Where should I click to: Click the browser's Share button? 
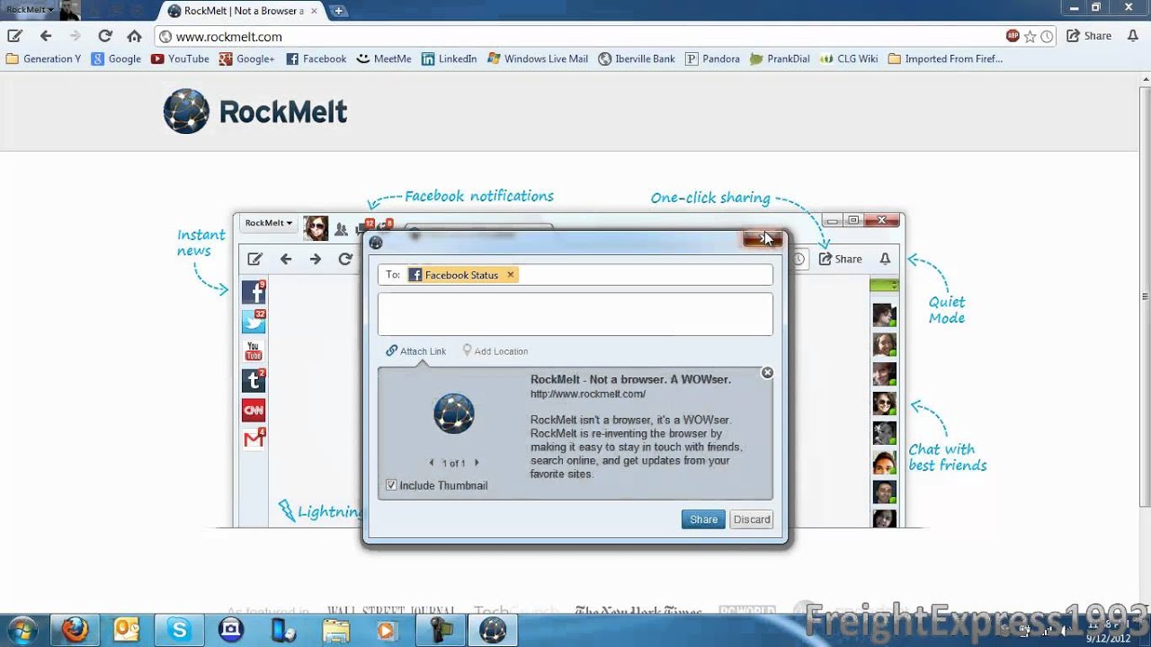click(x=1089, y=36)
